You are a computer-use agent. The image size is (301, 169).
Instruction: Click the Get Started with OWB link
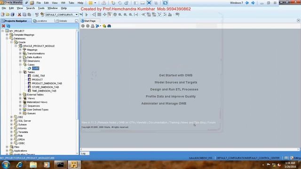click(175, 75)
